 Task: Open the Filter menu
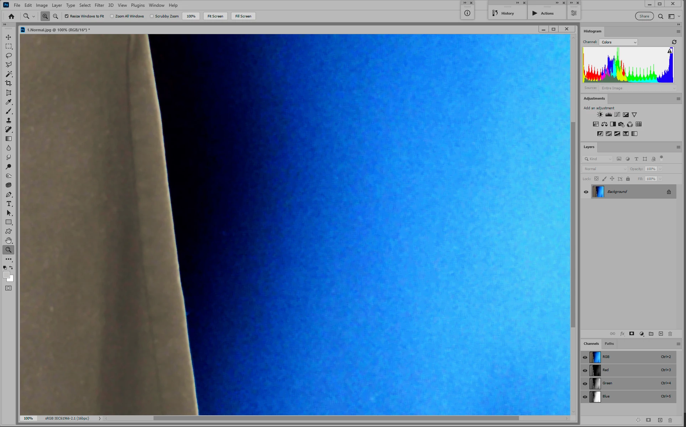tap(99, 5)
